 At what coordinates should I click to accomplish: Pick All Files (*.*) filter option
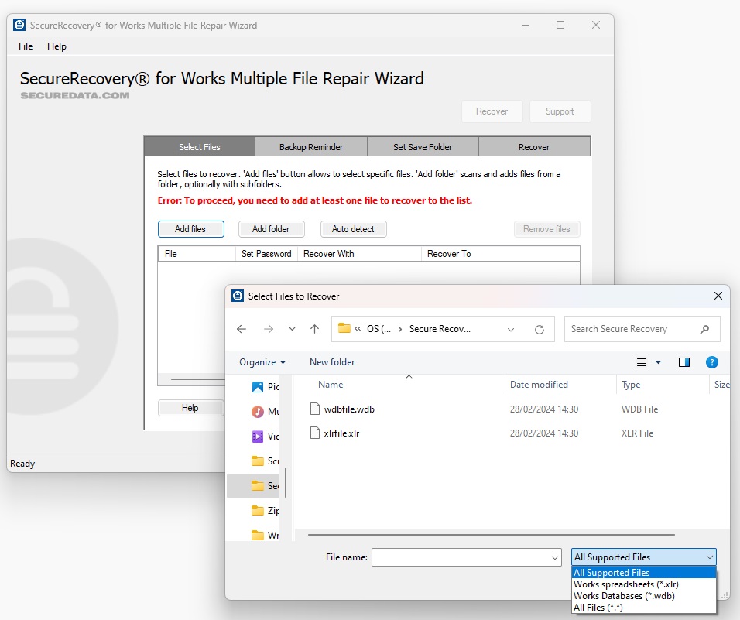[598, 608]
